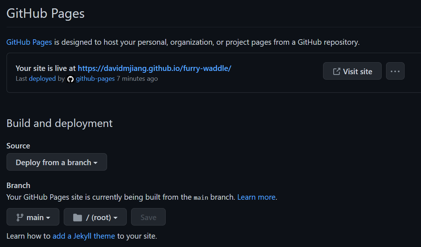Open the ellipsis options menu next to Visit site
The height and width of the screenshot is (247, 421).
click(395, 71)
